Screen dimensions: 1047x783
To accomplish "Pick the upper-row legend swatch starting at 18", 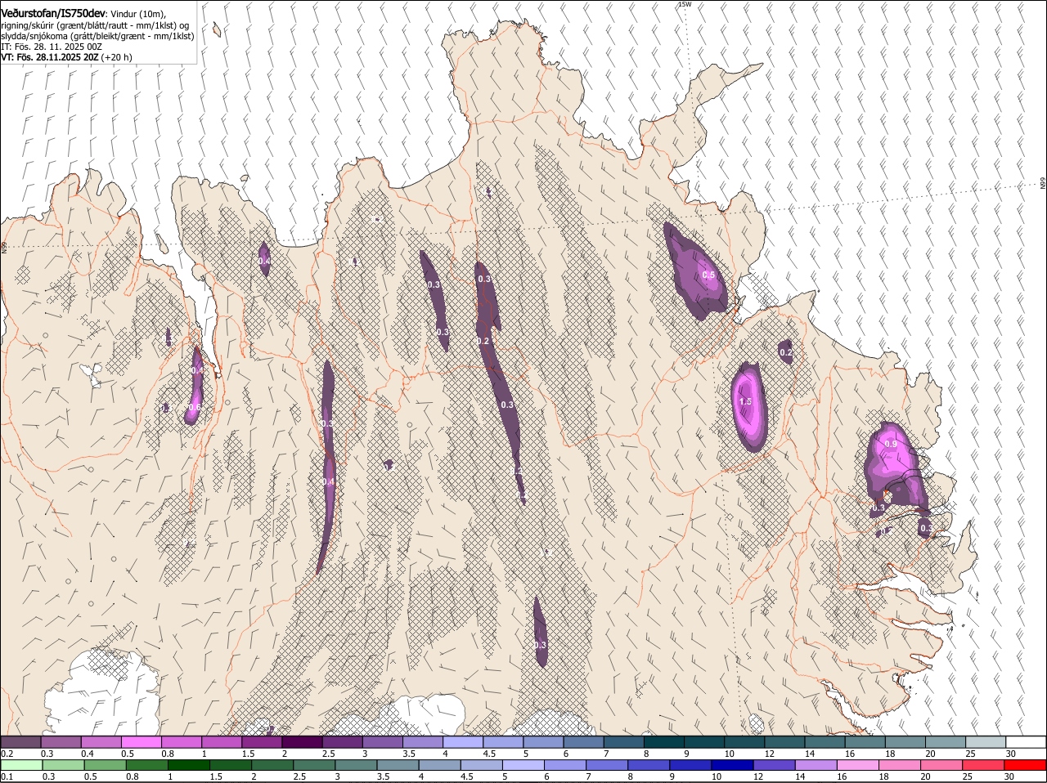I will [x=905, y=742].
